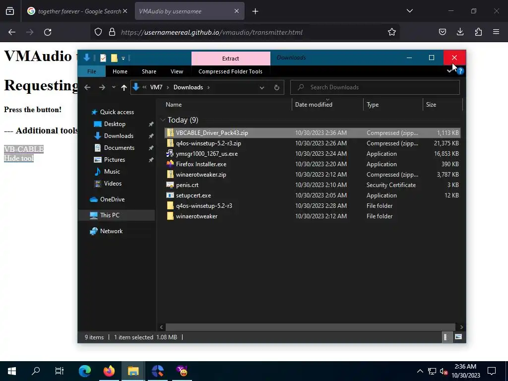The image size is (508, 381).
Task: Open the Firefox extensions icon
Action: [478, 32]
